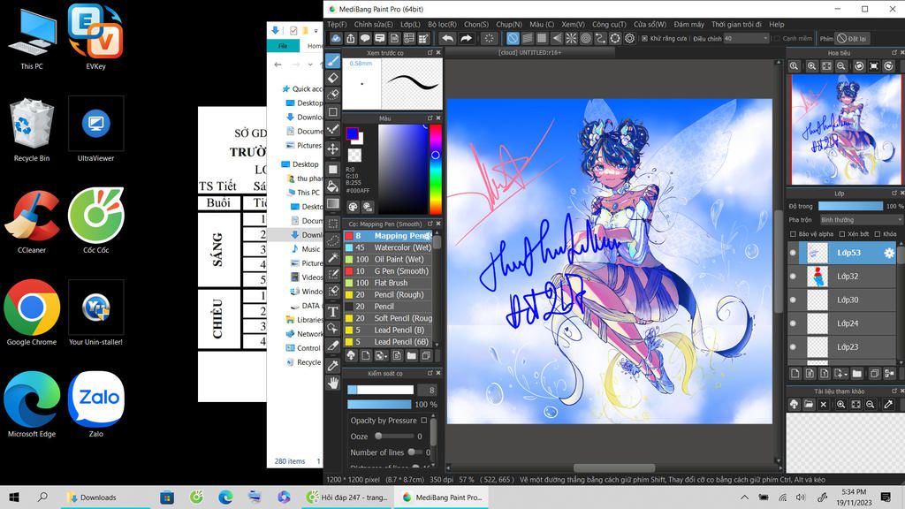
Task: Select the Watercolor (Wet) brush
Action: pyautogui.click(x=389, y=247)
